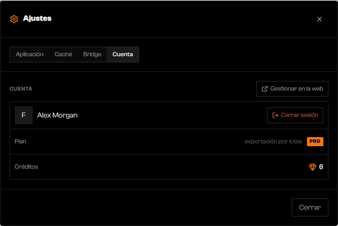Click the CUENTA section heading
This screenshot has width=338, height=226.
coord(21,89)
